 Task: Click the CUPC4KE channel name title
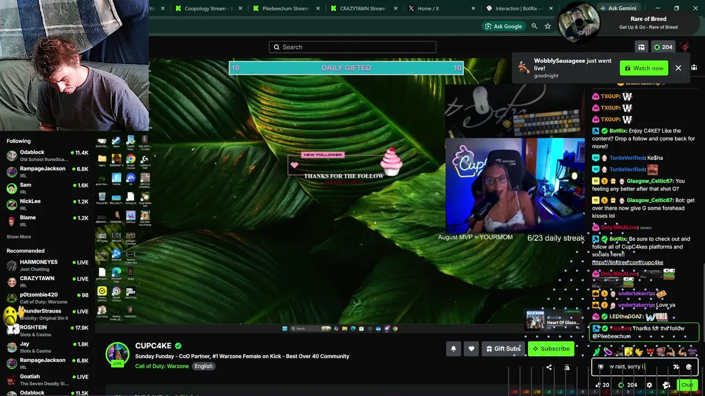153,346
